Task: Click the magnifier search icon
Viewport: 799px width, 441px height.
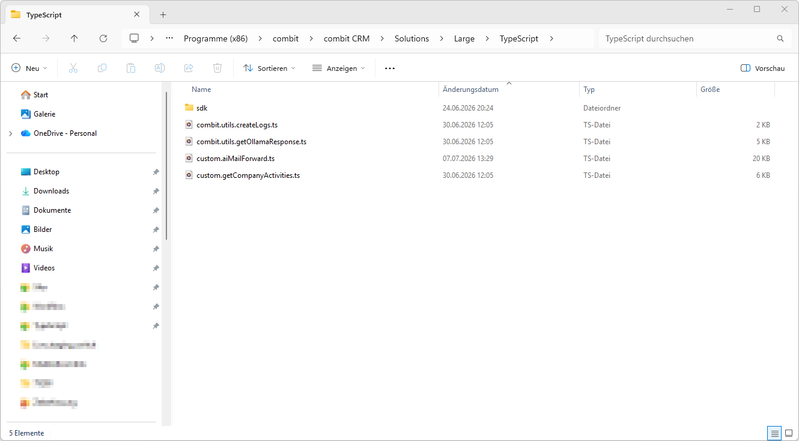Action: tap(780, 38)
